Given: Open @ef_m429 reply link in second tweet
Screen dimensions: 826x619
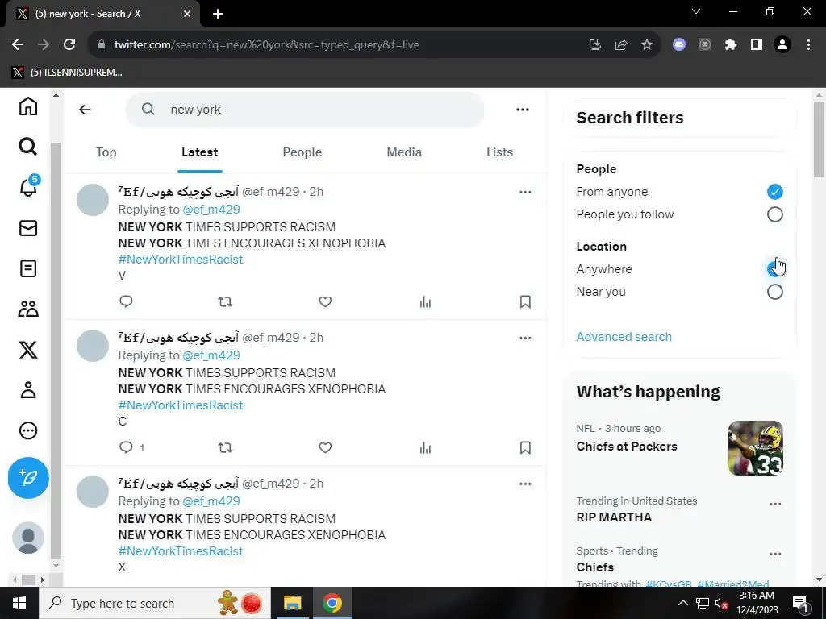Looking at the screenshot, I should pyautogui.click(x=211, y=355).
